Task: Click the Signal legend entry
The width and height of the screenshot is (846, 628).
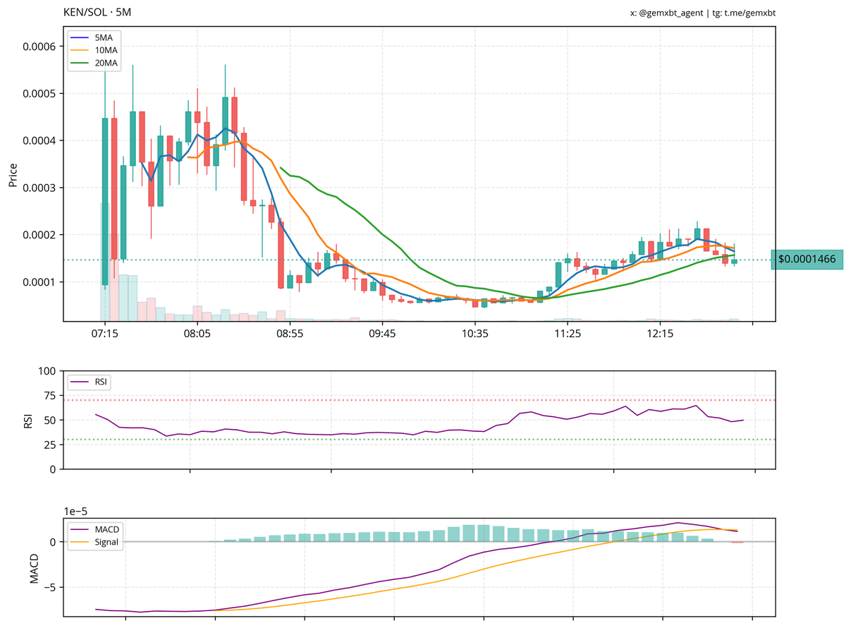Action: point(95,543)
